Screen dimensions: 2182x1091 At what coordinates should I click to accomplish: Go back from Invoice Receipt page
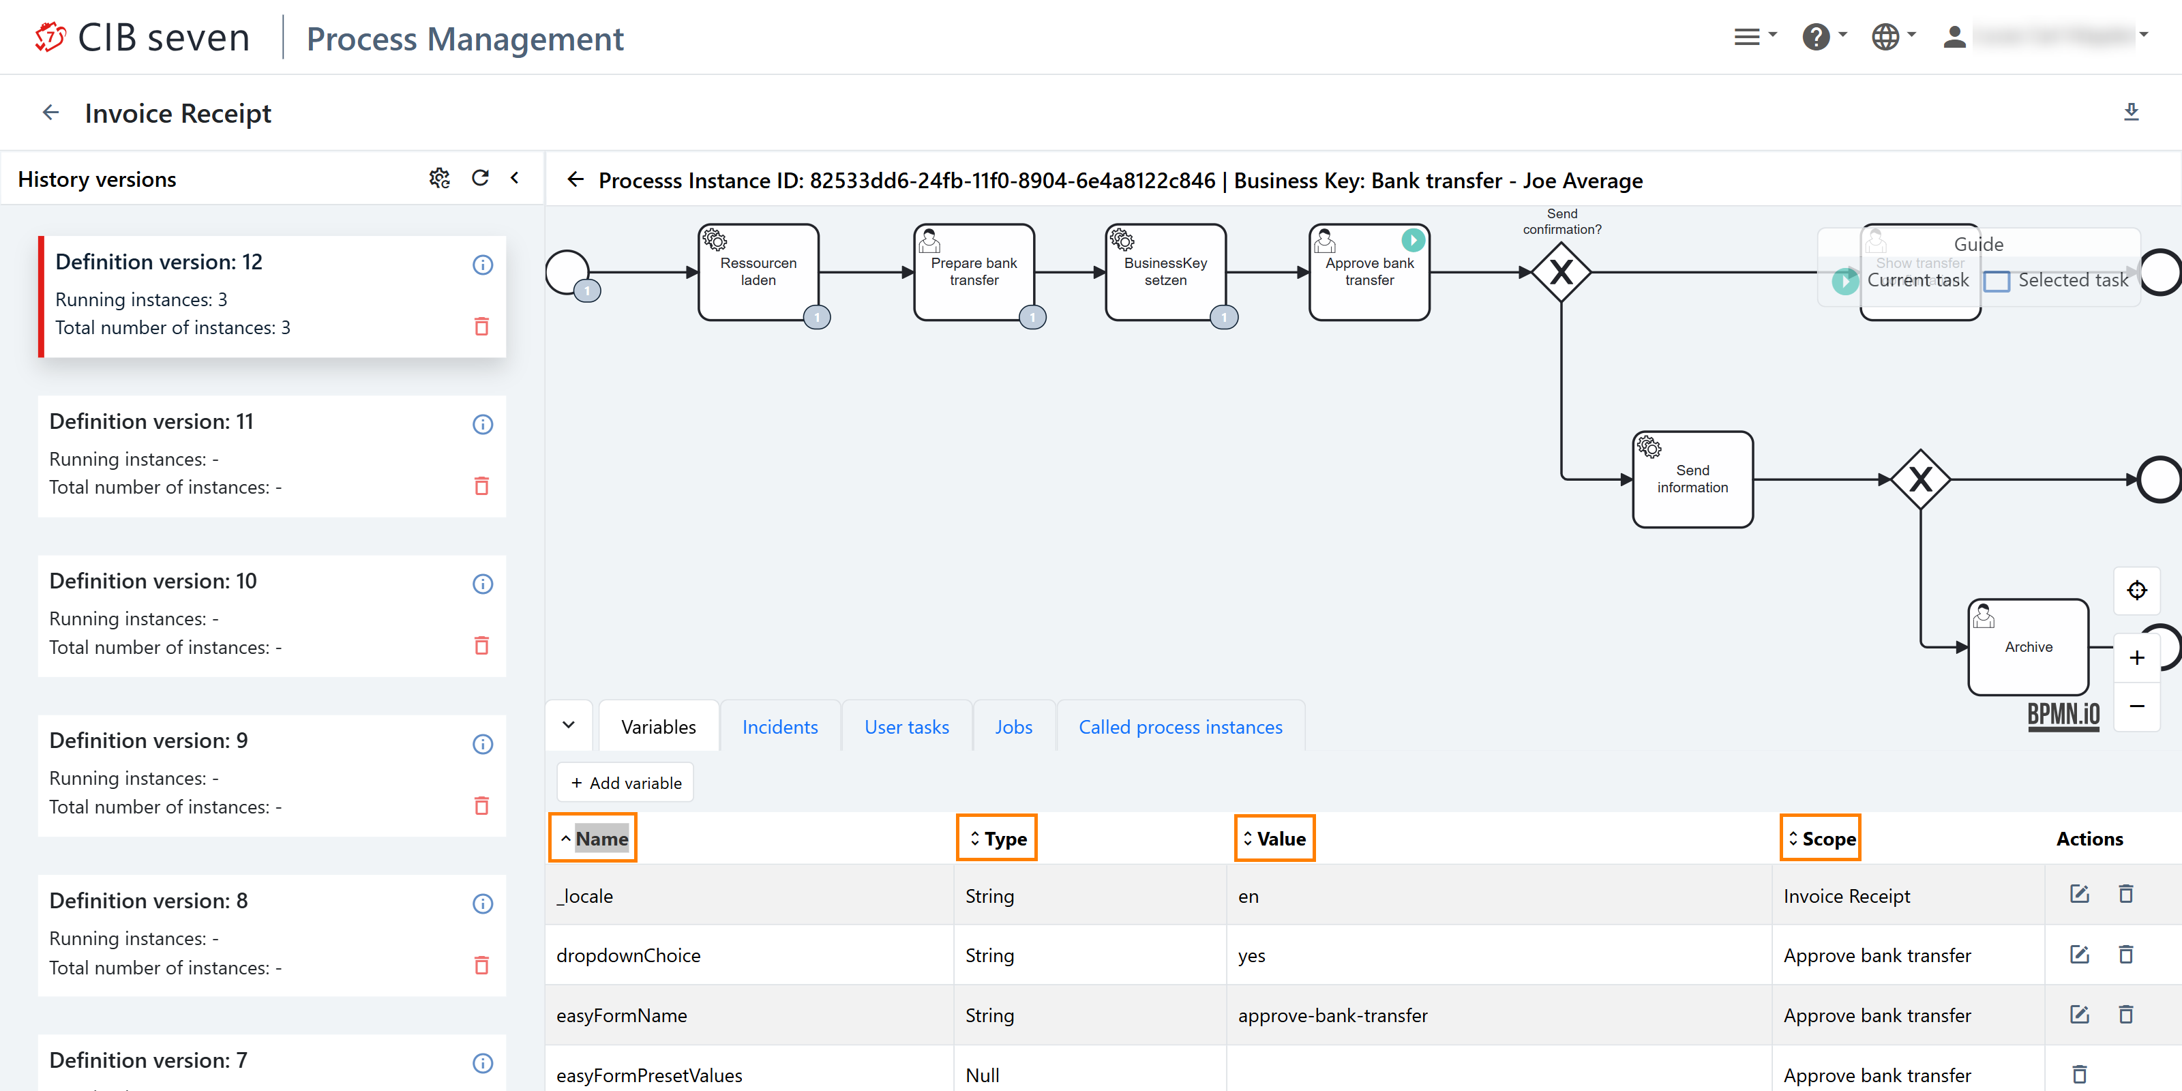51,113
